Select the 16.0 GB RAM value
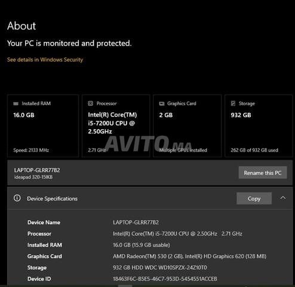The image size is (295, 287). (24, 115)
